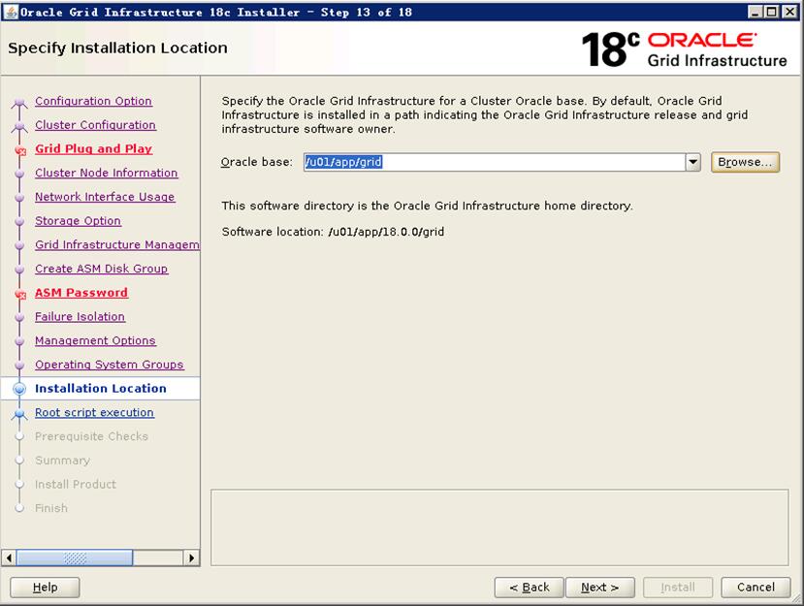Screen dimensions: 804x606
Task: Click the Failure Isolation step marker
Action: (19, 318)
